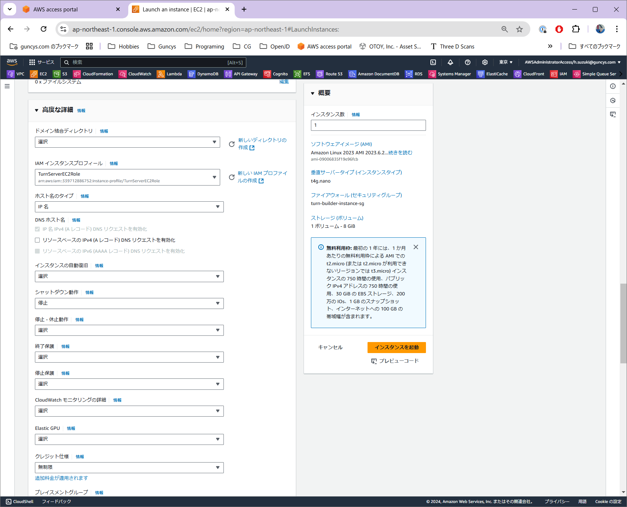Open the Route 53 shortcut
Viewport: 627px width, 507px height.
[329, 74]
